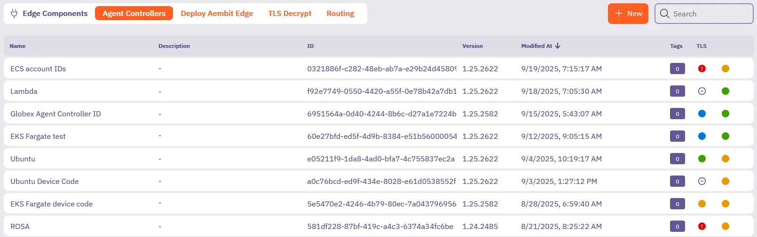
Task: Click the blue TLS dot for Globex Agent Controller ID
Action: (702, 114)
